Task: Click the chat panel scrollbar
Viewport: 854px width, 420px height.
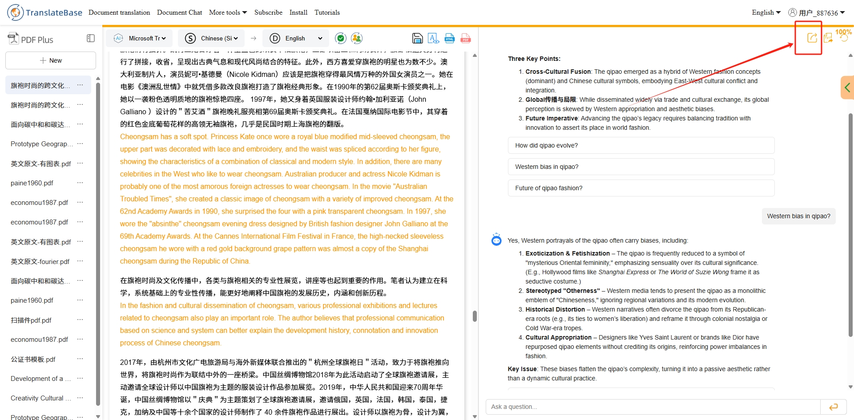Action: coord(850,226)
